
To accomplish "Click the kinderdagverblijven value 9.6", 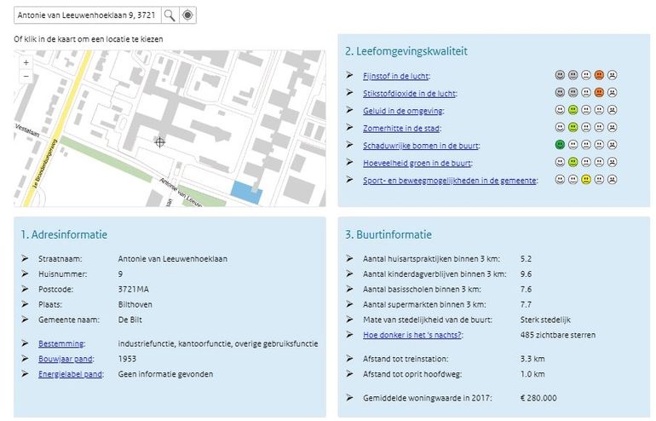I will click(526, 274).
